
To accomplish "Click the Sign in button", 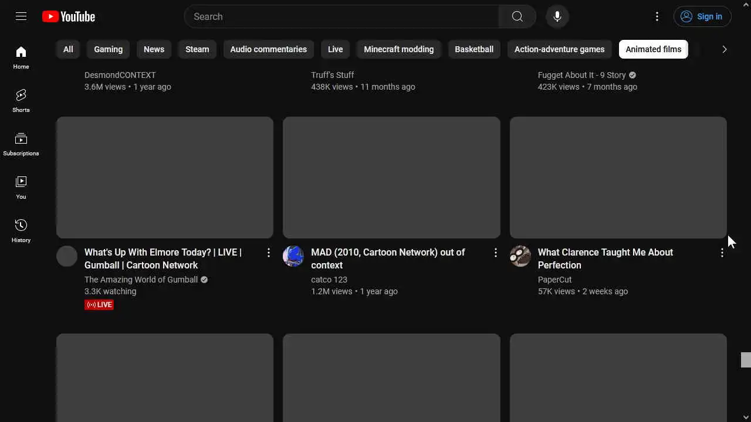I will click(x=702, y=16).
